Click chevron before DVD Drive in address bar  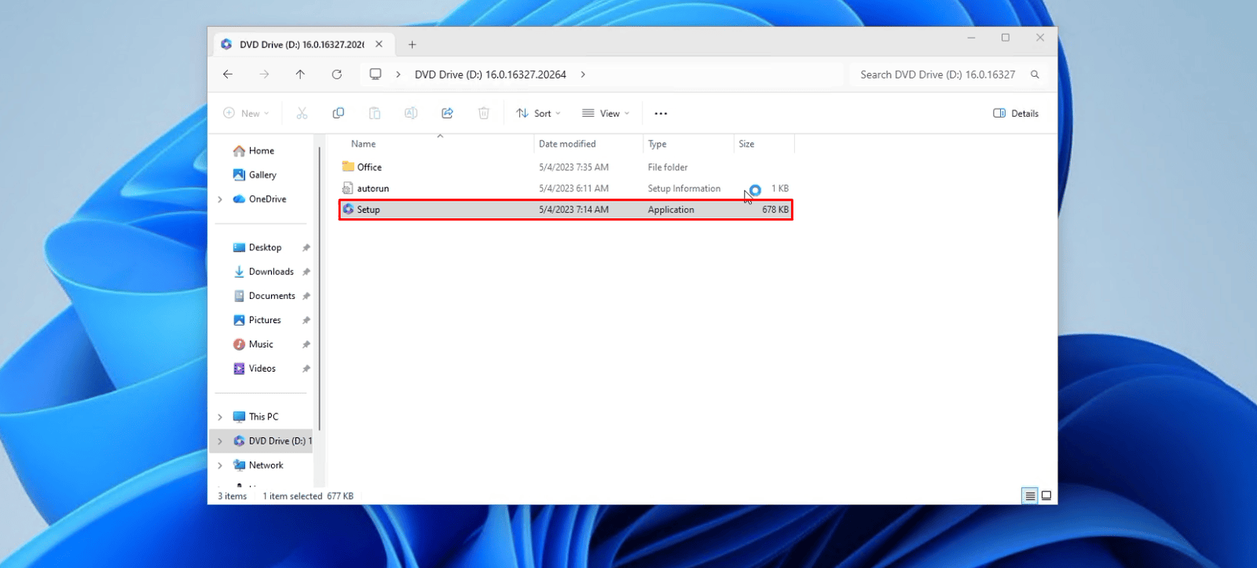coord(398,75)
